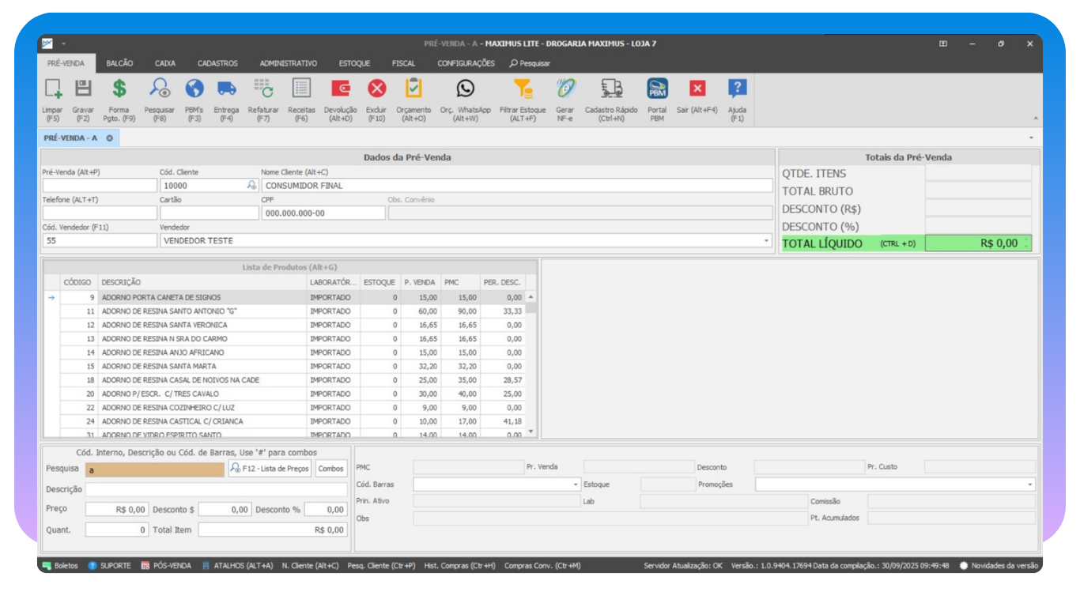1080x607 pixels.
Task: Close the PRÉ-VENDA - A document tab
Action: pyautogui.click(x=110, y=138)
